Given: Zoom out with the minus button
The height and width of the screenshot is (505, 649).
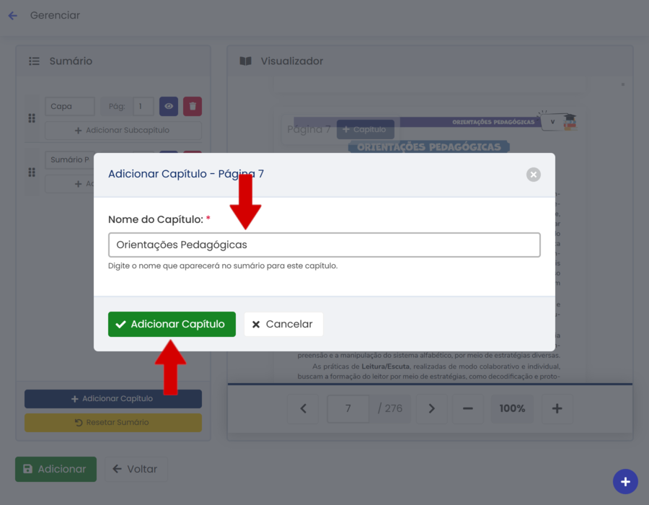Looking at the screenshot, I should (468, 408).
